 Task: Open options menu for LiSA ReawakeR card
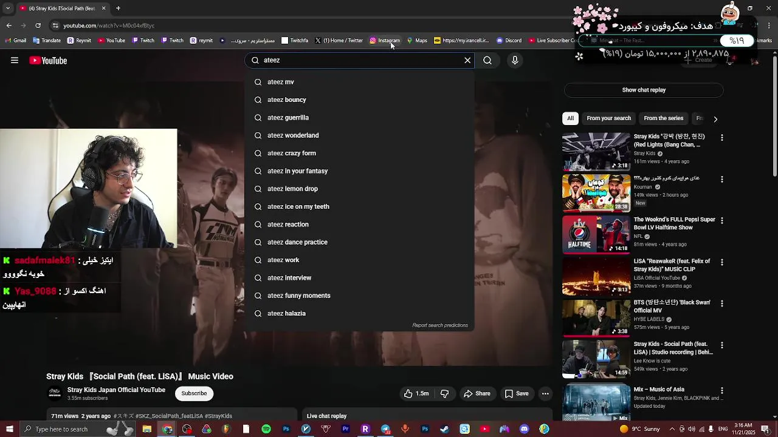click(x=722, y=262)
